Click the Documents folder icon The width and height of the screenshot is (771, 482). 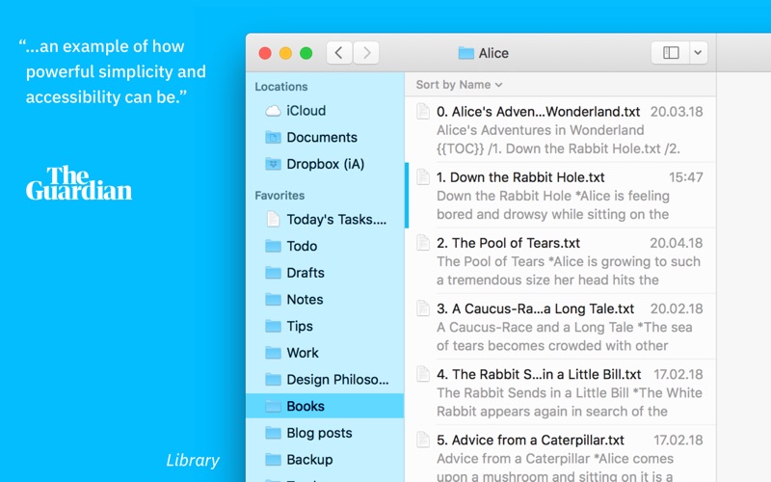click(x=273, y=137)
